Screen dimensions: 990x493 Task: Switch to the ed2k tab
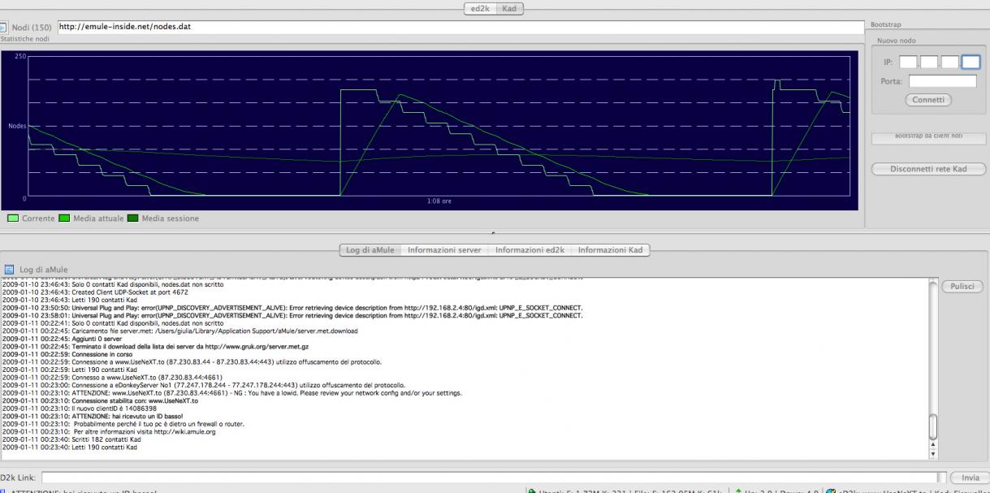tap(480, 8)
